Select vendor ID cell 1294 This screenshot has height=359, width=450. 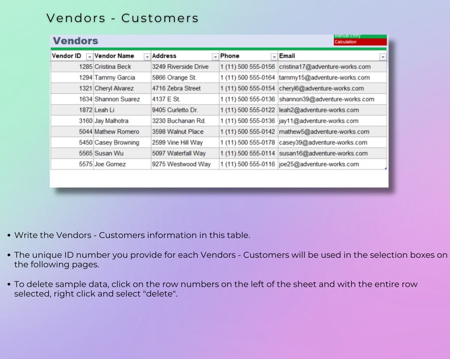coord(72,77)
